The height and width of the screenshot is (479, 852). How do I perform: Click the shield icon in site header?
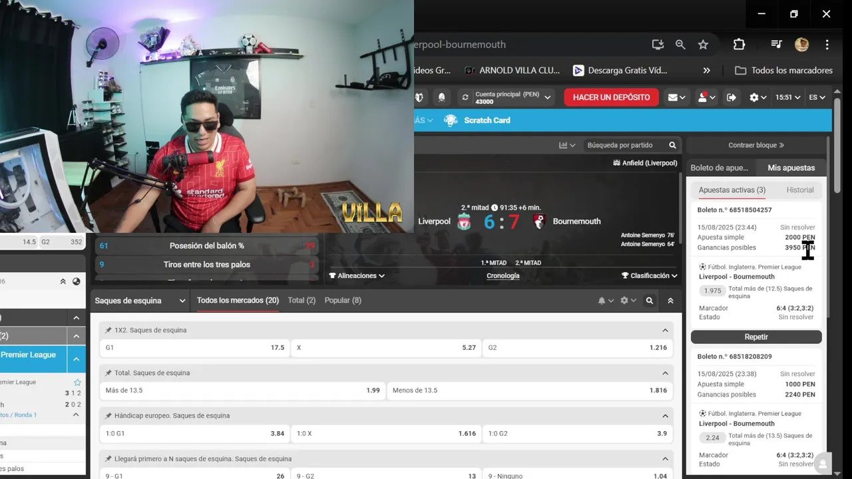[x=419, y=98]
